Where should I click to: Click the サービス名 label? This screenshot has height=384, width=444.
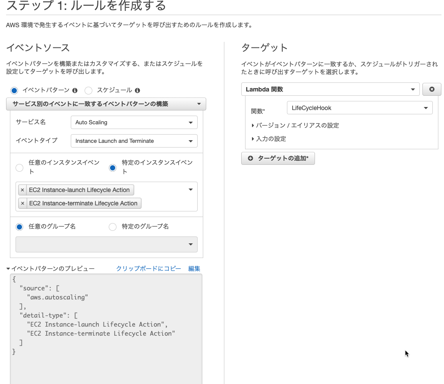tap(31, 122)
